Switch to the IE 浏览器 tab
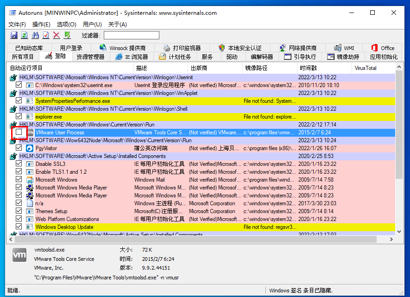Viewport: 410px width, 297px height. [x=132, y=57]
